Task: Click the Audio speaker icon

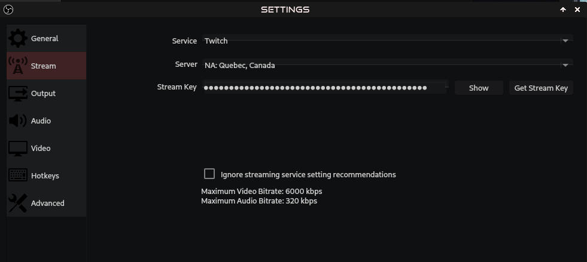Action: point(17,121)
